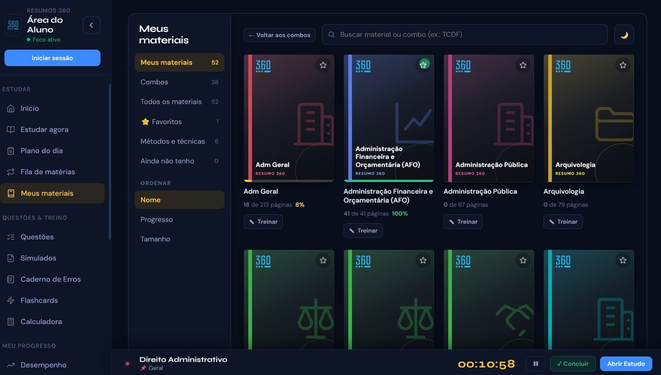The height and width of the screenshot is (375, 661).
Task: Click Treinar under Arquivologia
Action: tap(563, 222)
